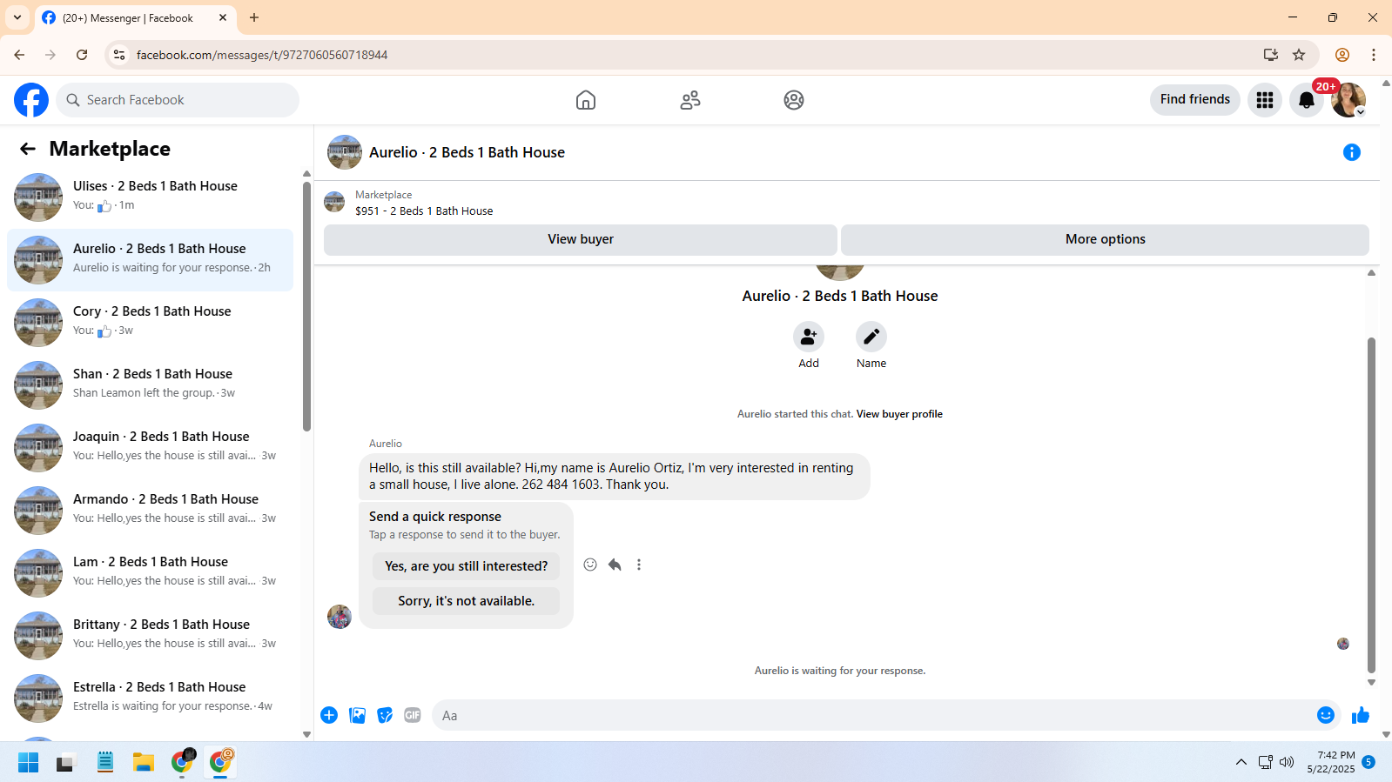Show hidden system tray icons
The image size is (1392, 782).
[1241, 763]
